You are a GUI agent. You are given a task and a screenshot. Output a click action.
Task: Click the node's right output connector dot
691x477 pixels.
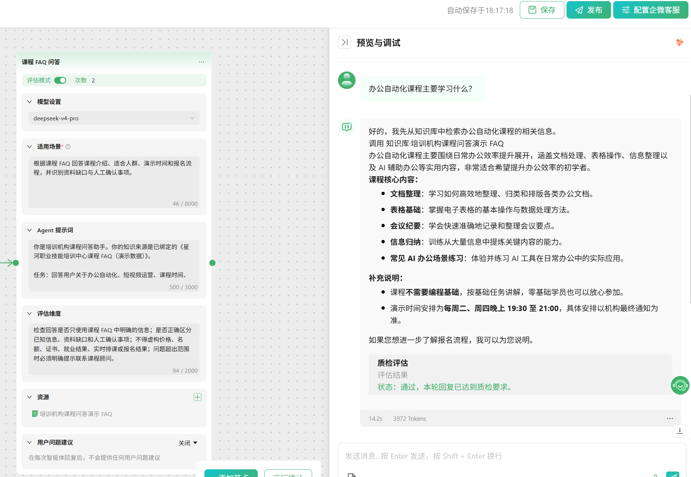click(212, 263)
